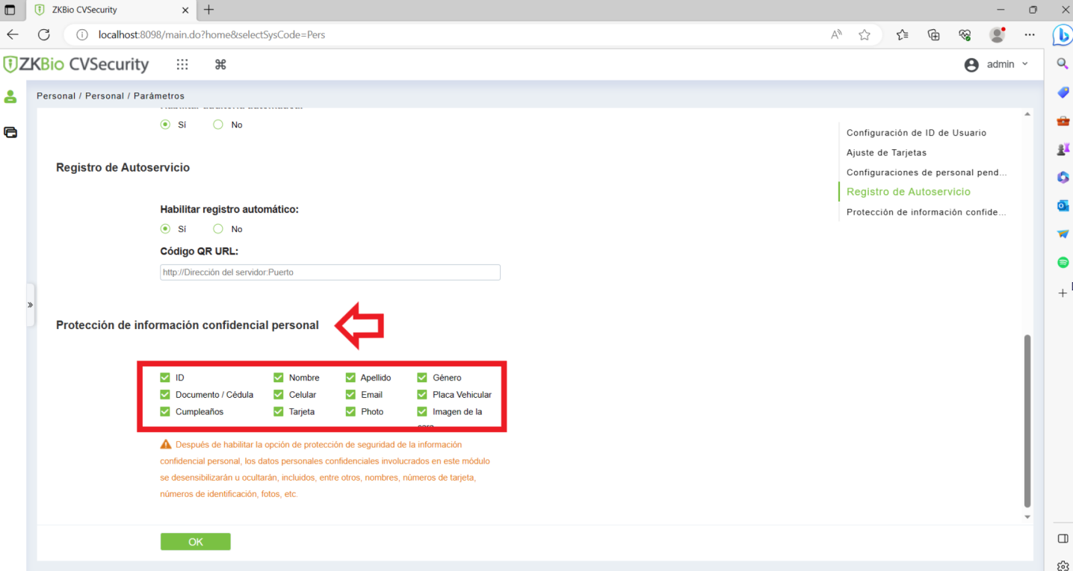Expand the admin account dropdown arrow
Image resolution: width=1073 pixels, height=571 pixels.
click(x=1025, y=64)
